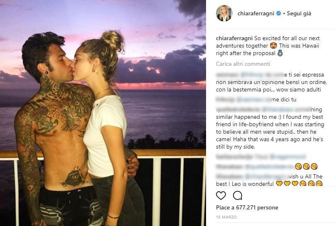Click the blue verified badge icon
This screenshot has width=335, height=226.
pyautogui.click(x=278, y=13)
